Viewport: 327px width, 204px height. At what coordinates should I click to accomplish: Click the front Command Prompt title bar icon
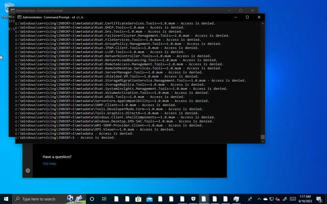(x=19, y=17)
